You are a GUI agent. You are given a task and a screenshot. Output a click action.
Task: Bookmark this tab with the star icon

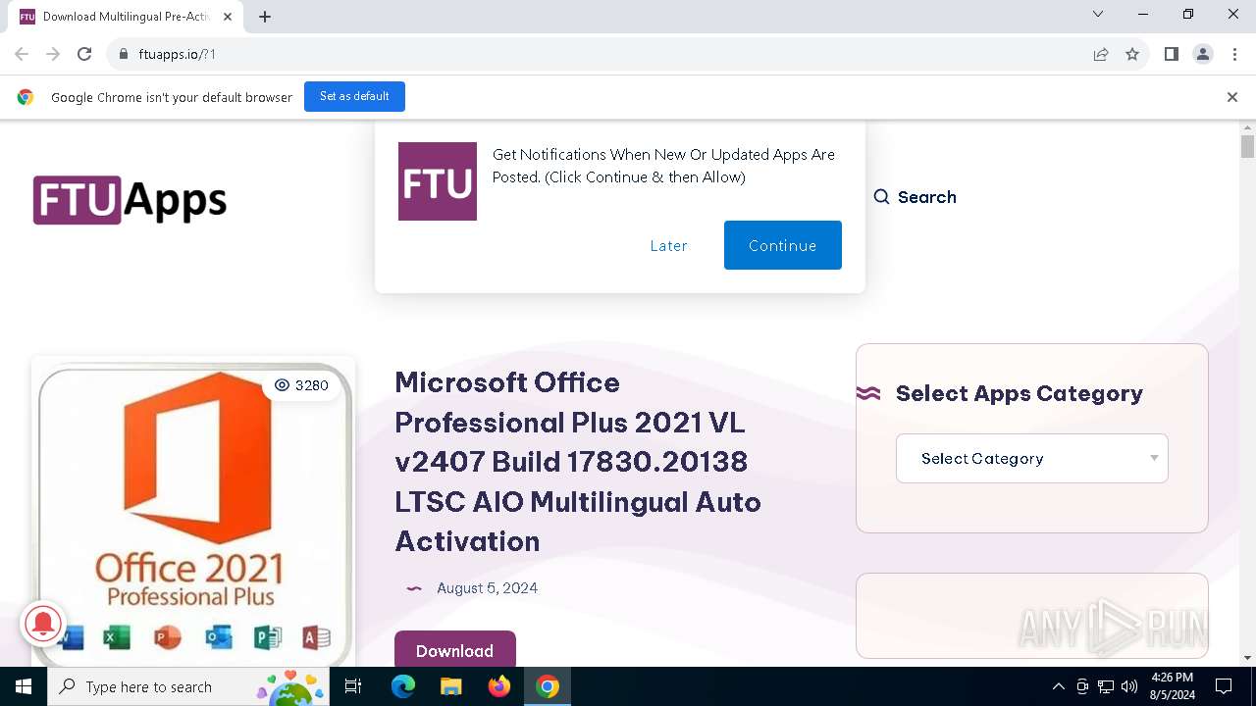(1132, 54)
